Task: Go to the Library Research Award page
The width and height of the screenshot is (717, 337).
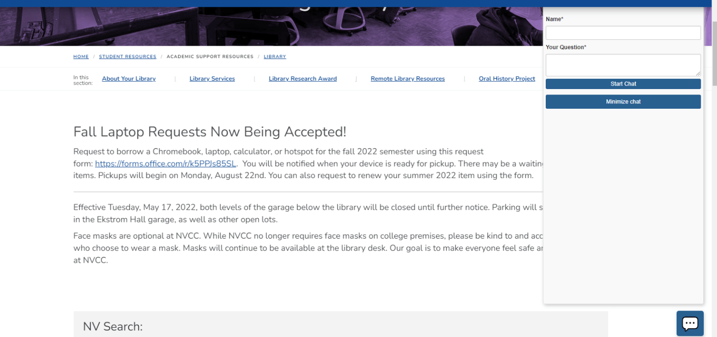Action: tap(303, 79)
